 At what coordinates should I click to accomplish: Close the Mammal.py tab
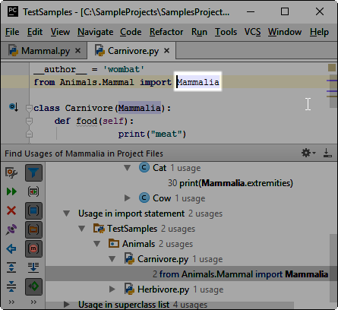(x=78, y=51)
